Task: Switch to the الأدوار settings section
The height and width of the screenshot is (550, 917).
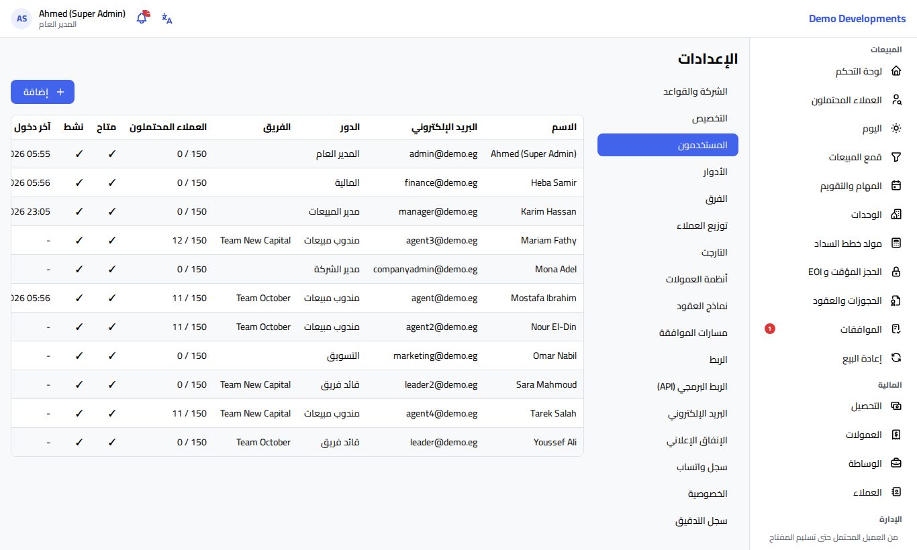Action: point(668,172)
